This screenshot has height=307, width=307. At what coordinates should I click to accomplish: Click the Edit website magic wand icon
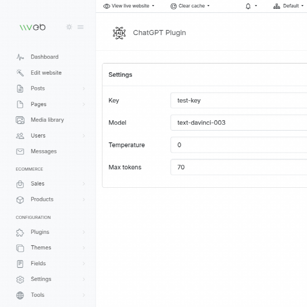(x=20, y=73)
